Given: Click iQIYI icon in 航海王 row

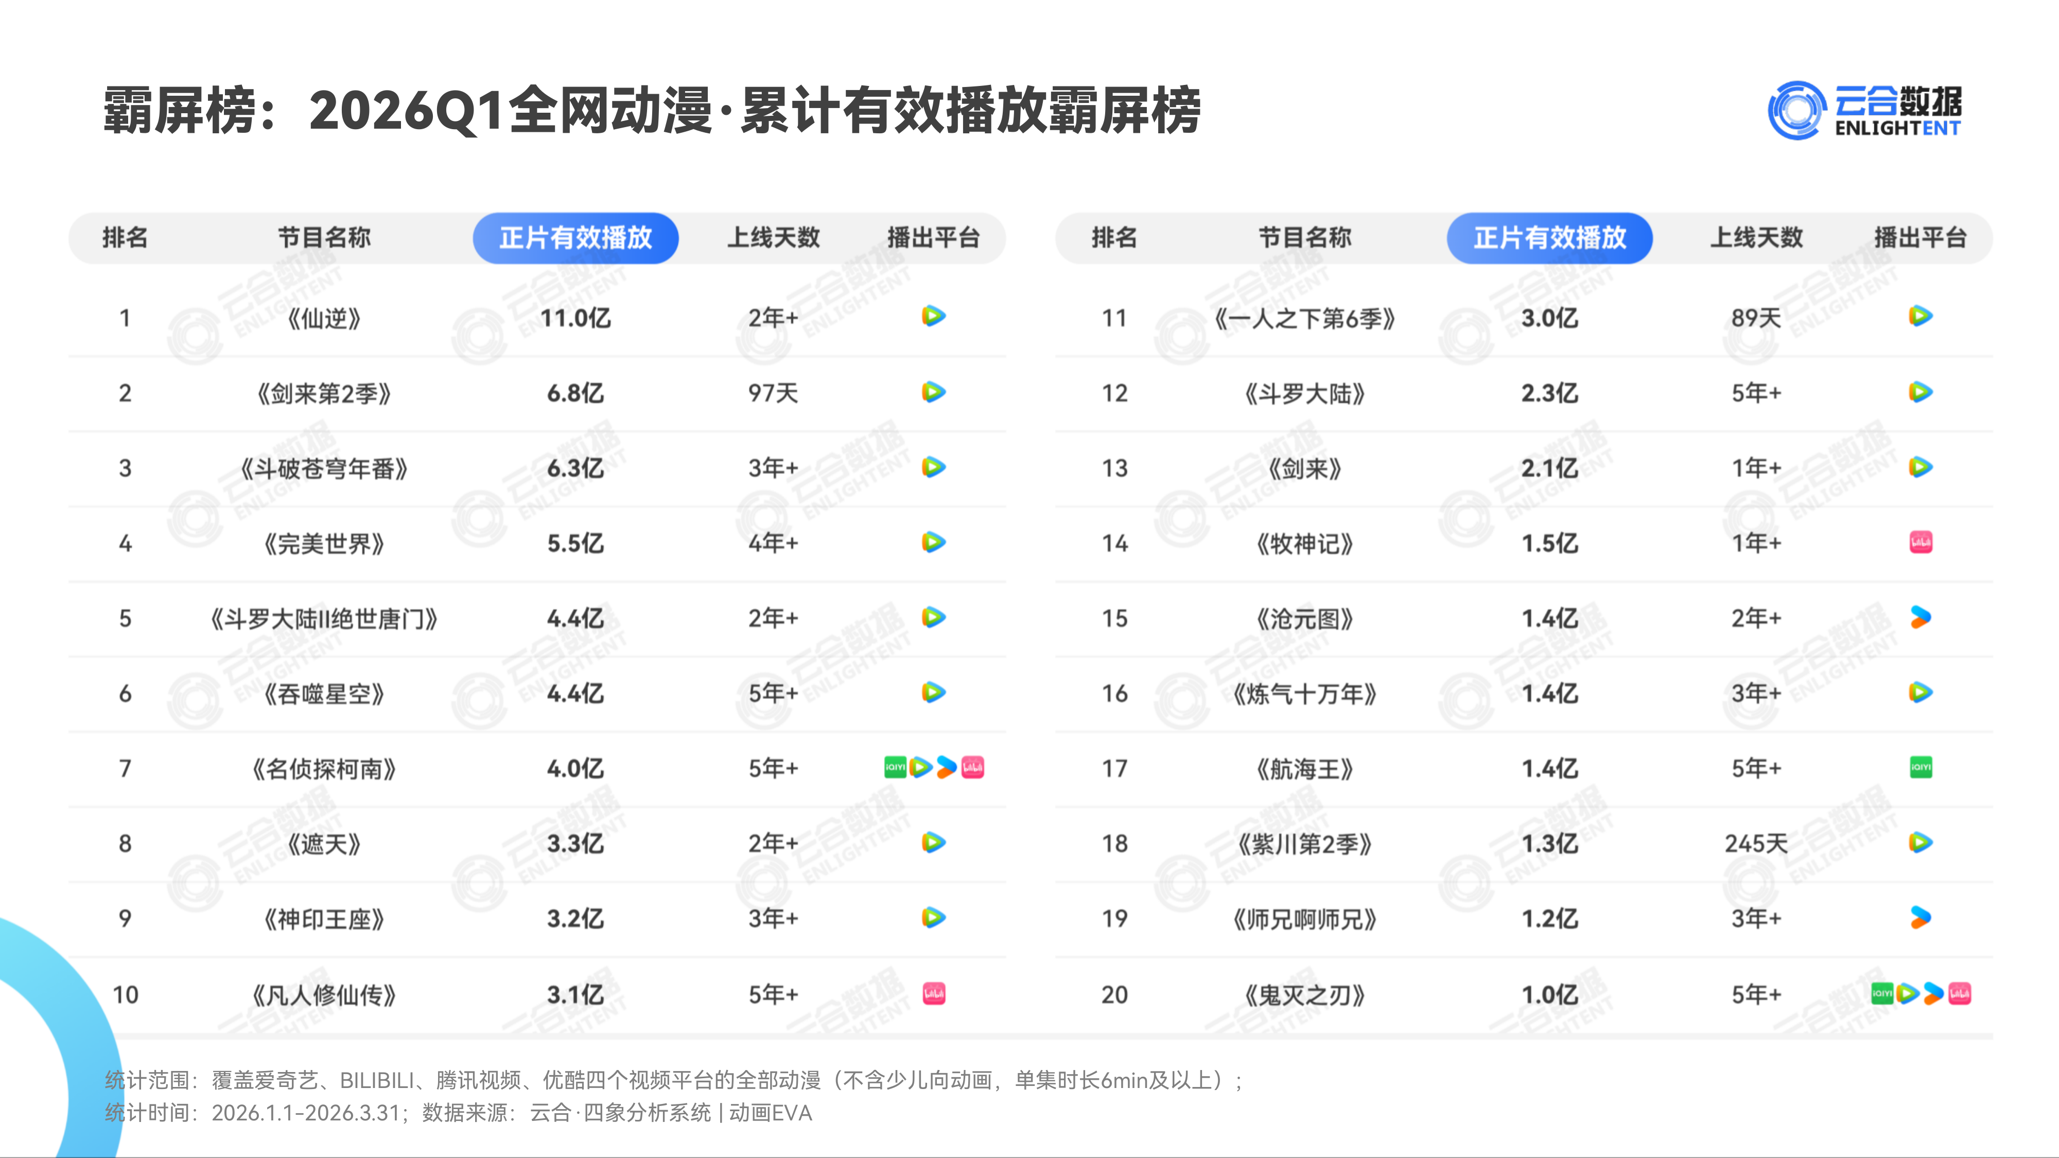Looking at the screenshot, I should (1922, 767).
